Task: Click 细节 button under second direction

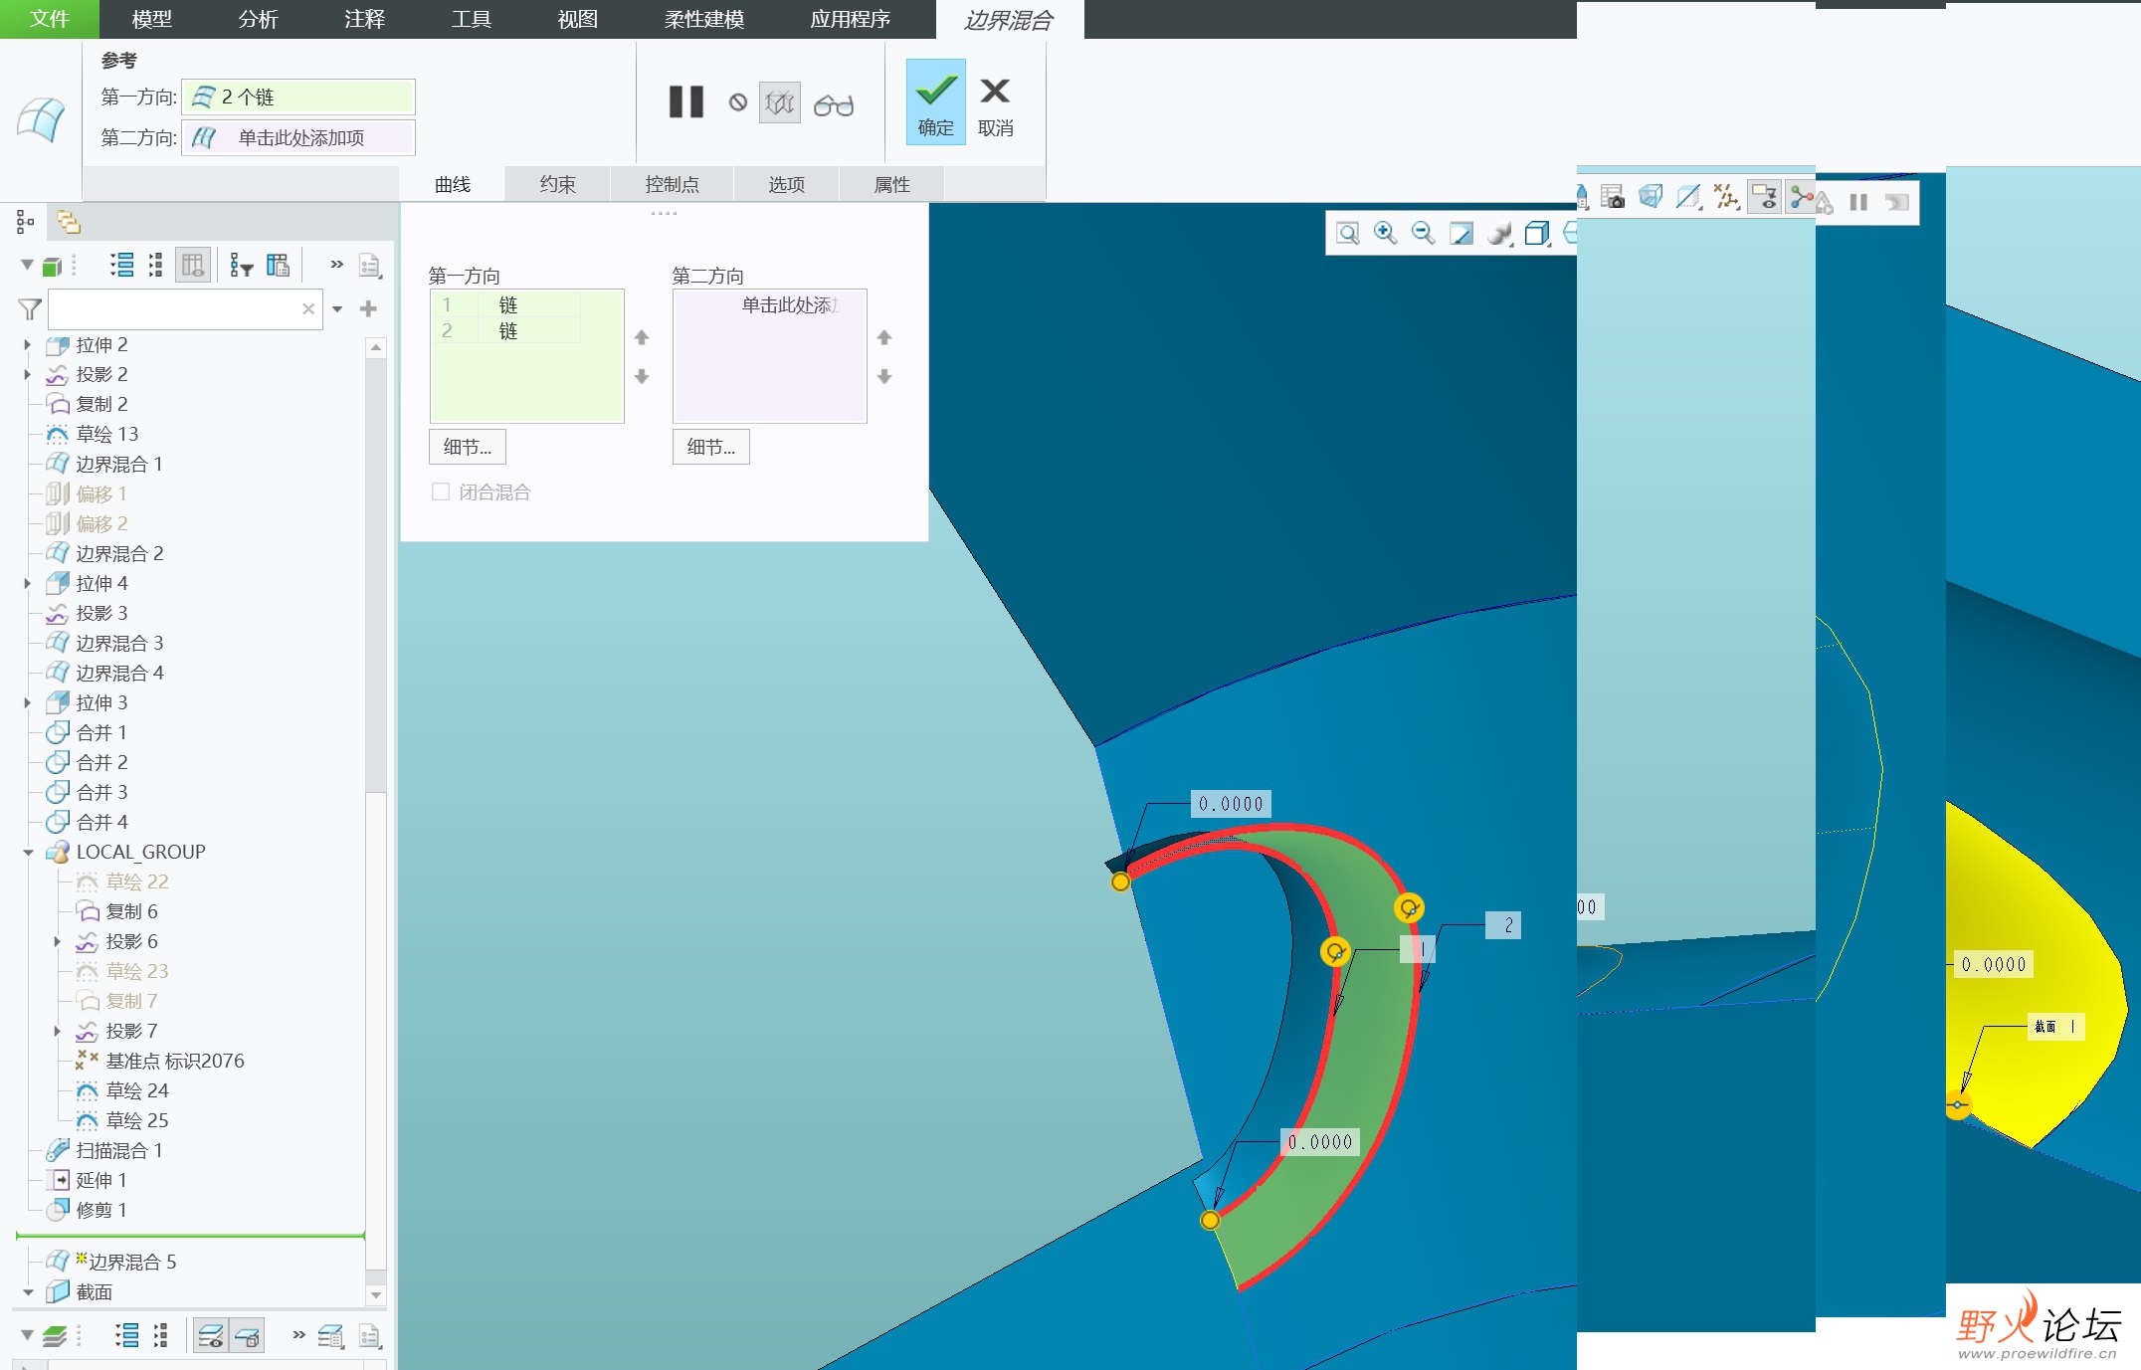Action: tap(710, 447)
